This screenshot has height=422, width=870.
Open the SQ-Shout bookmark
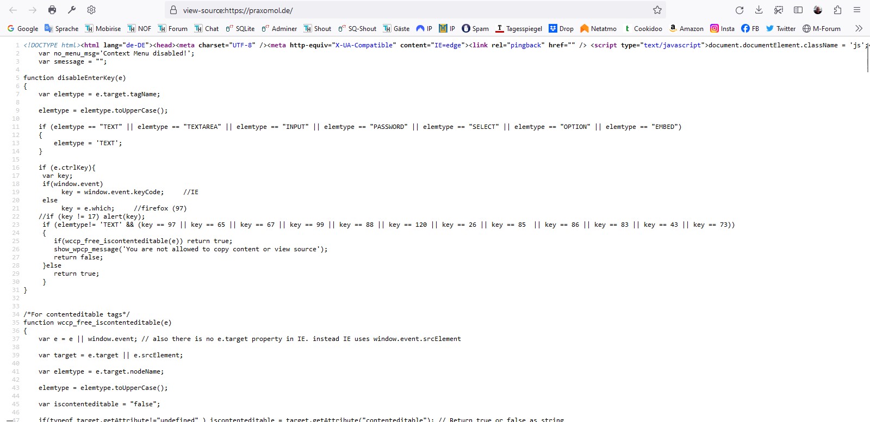[x=357, y=28]
